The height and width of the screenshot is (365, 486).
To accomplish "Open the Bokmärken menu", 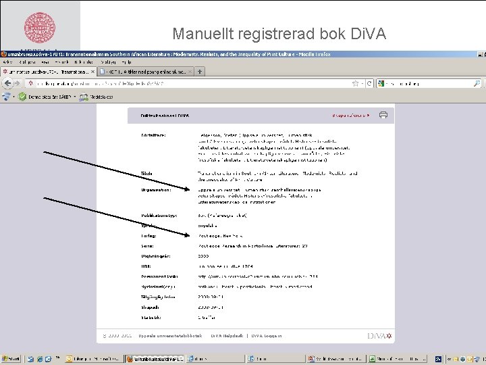I will click(x=84, y=62).
